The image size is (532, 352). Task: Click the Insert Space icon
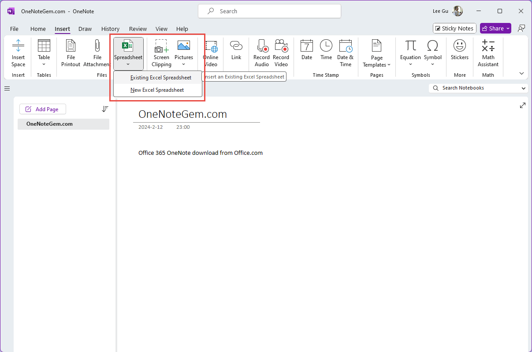pos(18,45)
